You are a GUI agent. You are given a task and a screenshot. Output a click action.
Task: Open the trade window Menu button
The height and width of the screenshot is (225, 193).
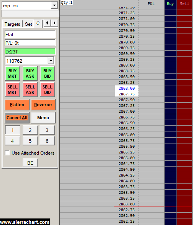43,118
